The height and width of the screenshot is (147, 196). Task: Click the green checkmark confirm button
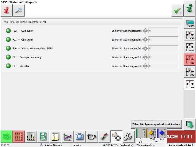[x=177, y=10]
